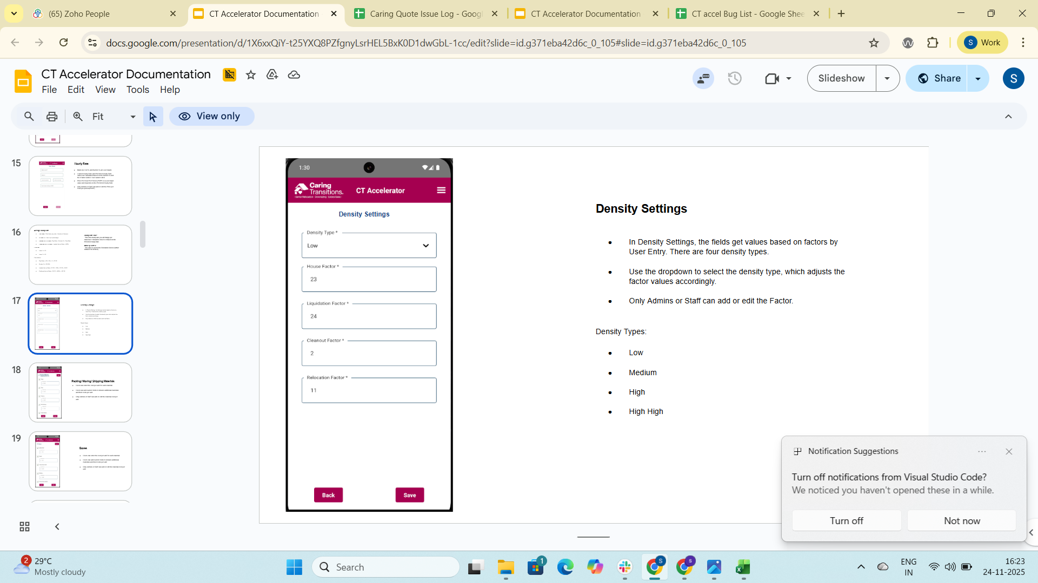Open the Share options dropdown arrow
This screenshot has height=583, width=1038.
pyautogui.click(x=978, y=78)
